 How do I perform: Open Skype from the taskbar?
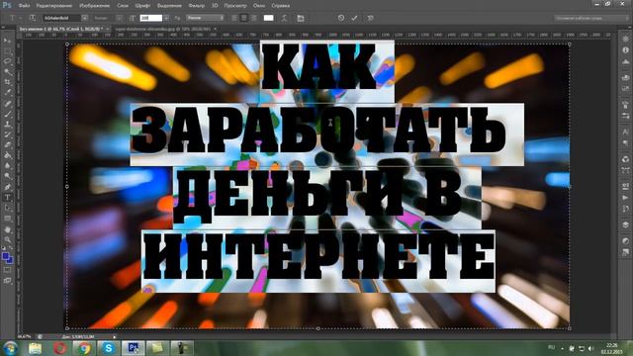tap(108, 348)
